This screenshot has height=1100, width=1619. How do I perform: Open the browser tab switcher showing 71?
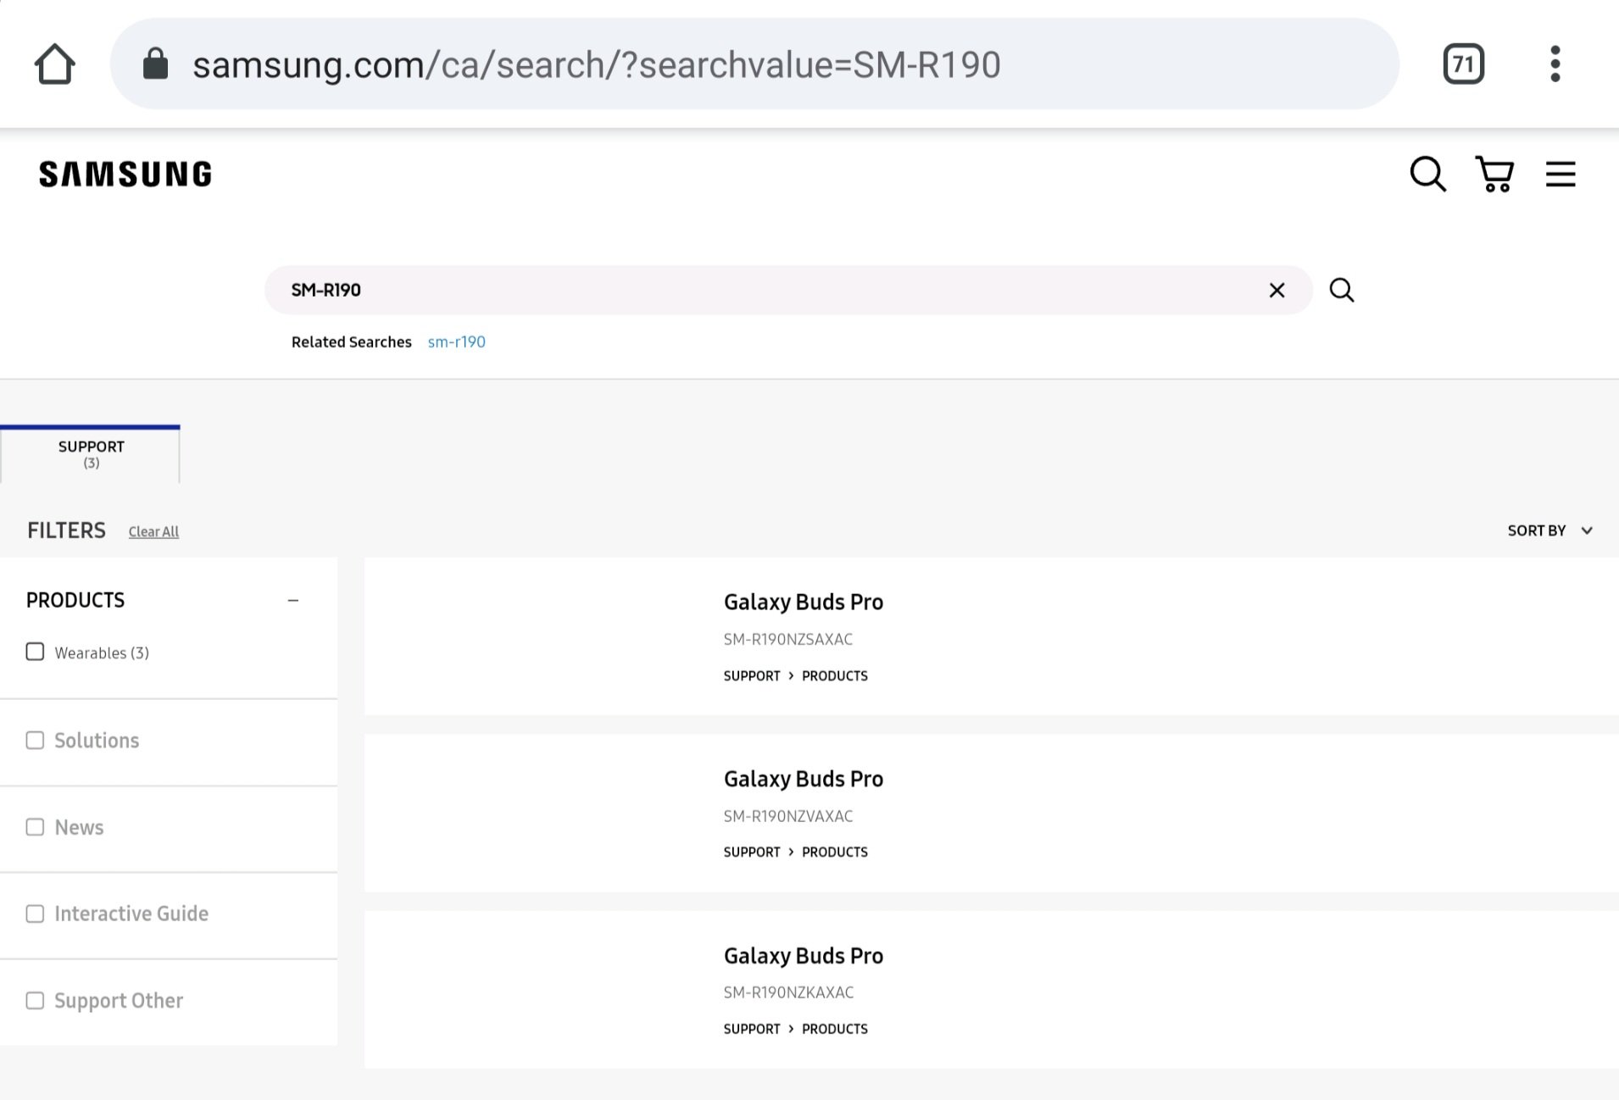(x=1463, y=64)
